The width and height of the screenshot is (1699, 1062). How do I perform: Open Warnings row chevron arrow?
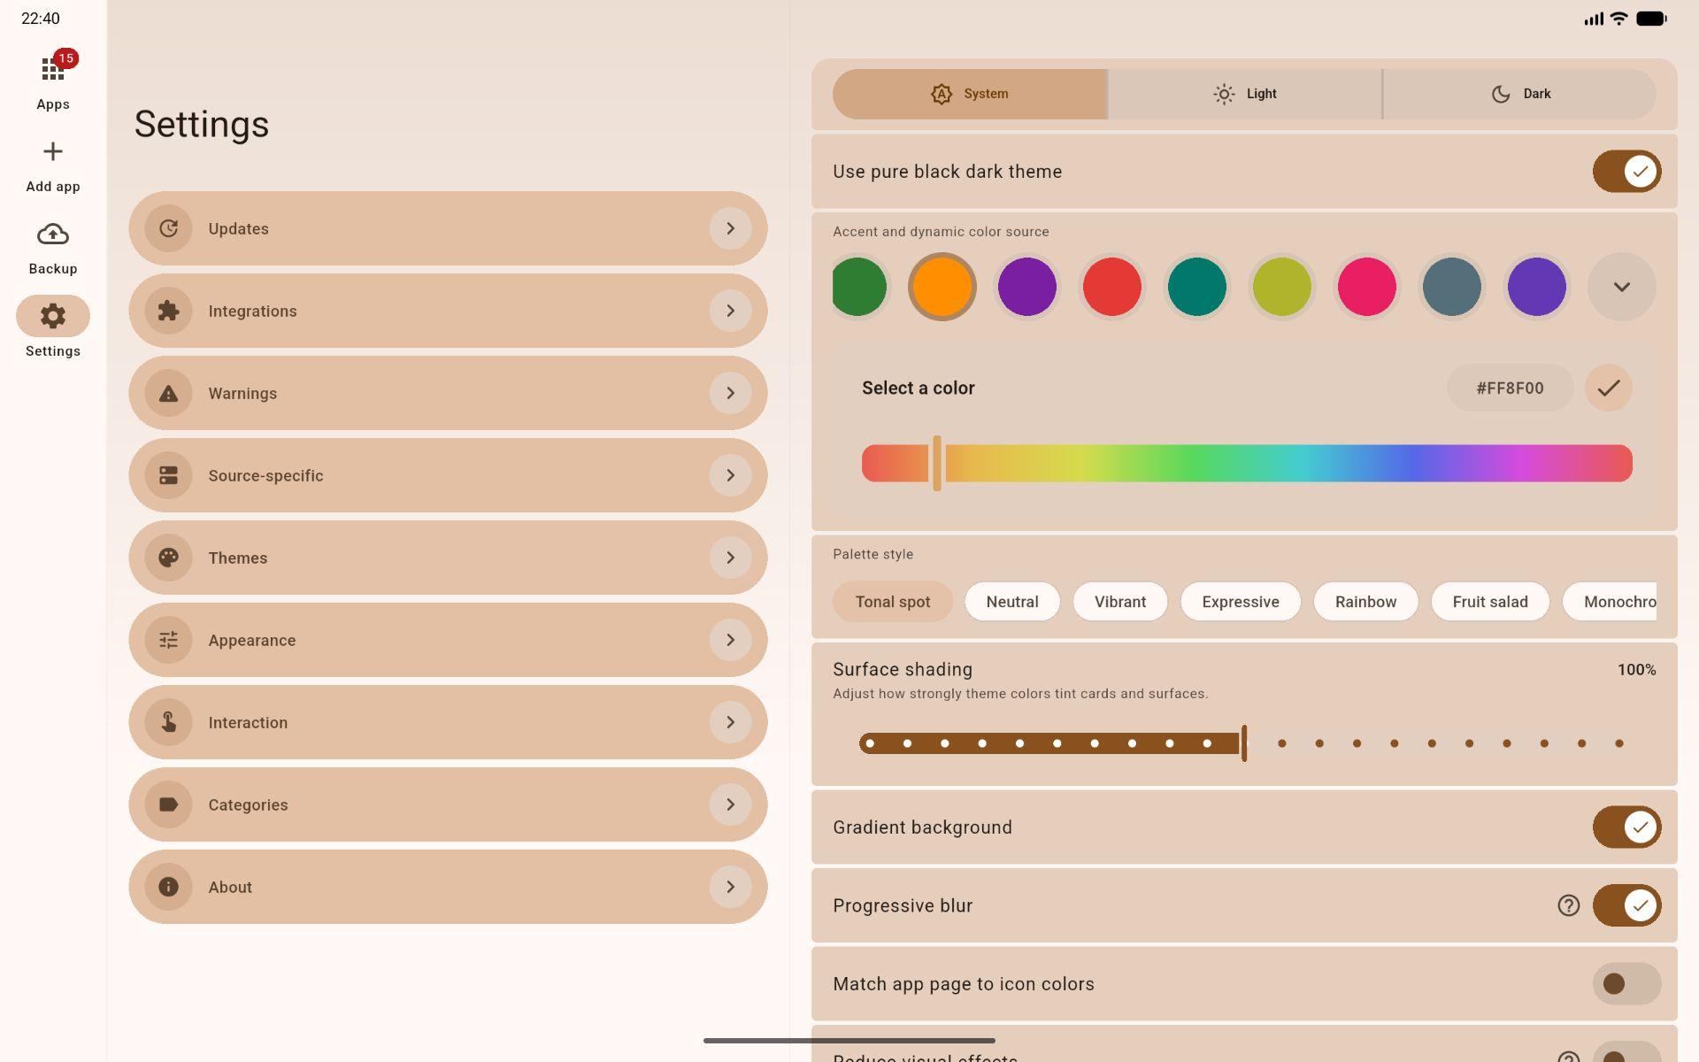tap(730, 393)
